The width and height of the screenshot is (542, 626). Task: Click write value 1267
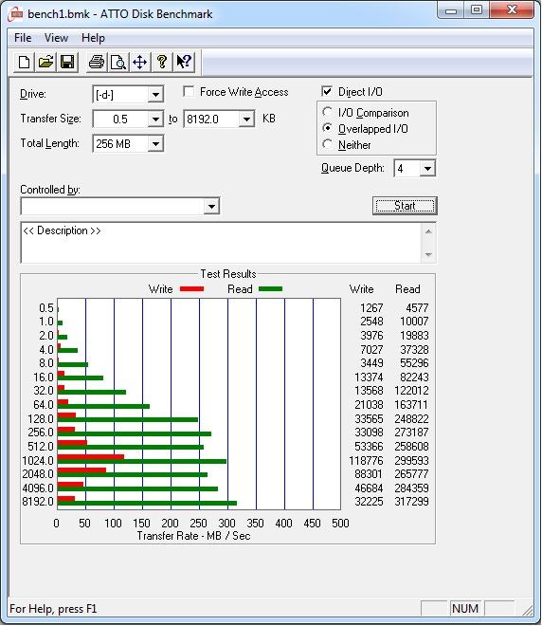pos(371,308)
